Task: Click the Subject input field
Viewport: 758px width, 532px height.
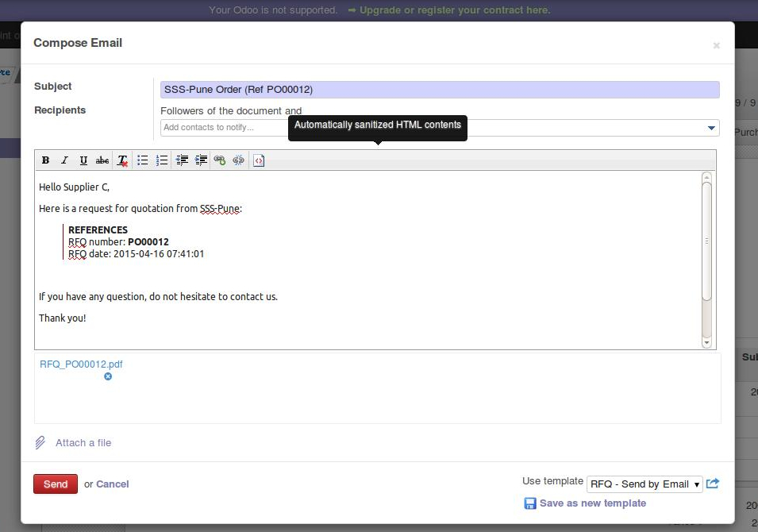Action: pos(440,90)
